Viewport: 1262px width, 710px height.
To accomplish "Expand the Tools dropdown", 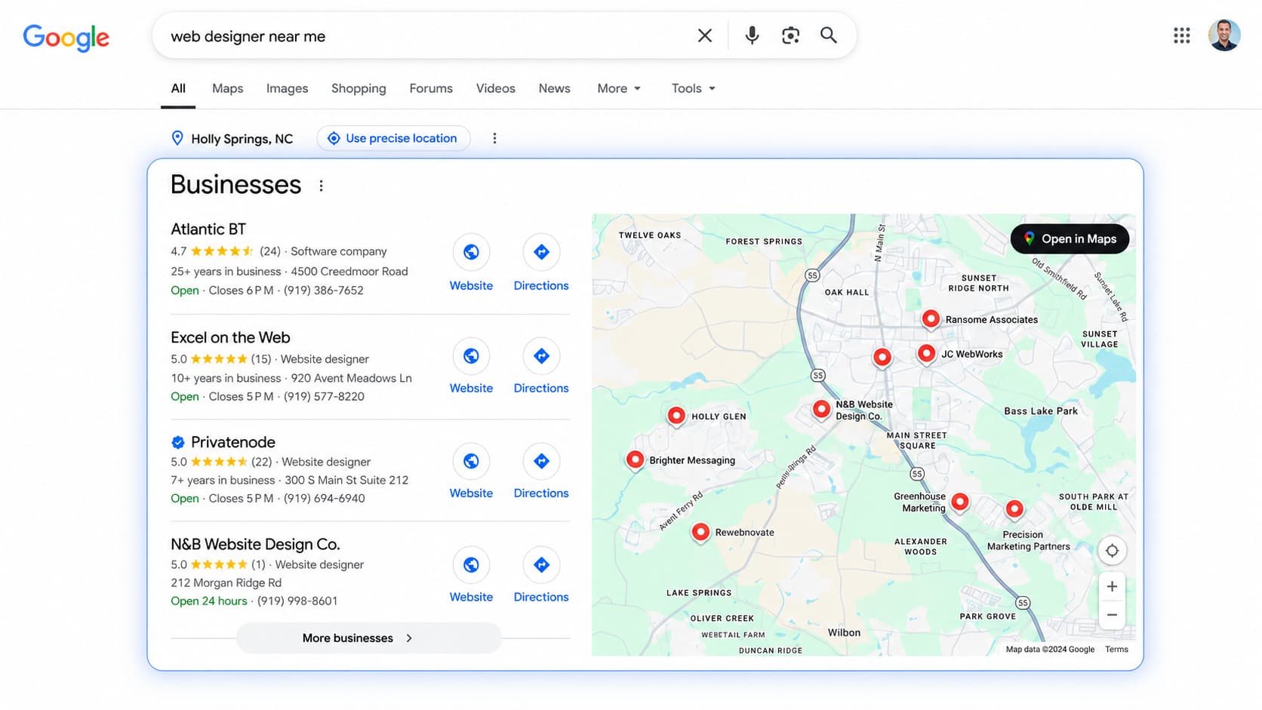I will point(694,88).
